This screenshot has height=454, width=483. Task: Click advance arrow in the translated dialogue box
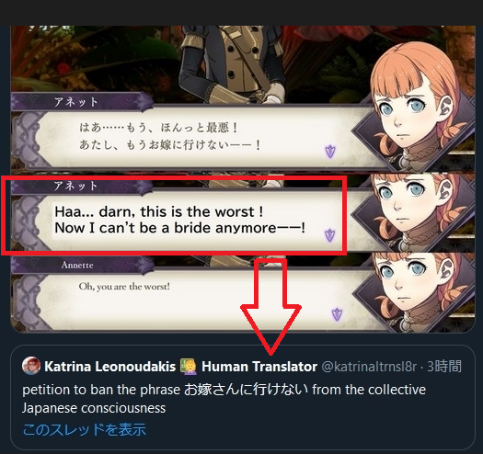tap(330, 235)
